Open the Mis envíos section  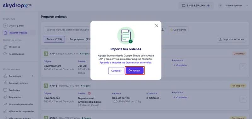[x=14, y=47]
